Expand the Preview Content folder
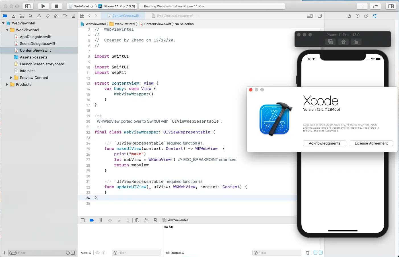Image resolution: width=399 pixels, height=257 pixels. 11,78
